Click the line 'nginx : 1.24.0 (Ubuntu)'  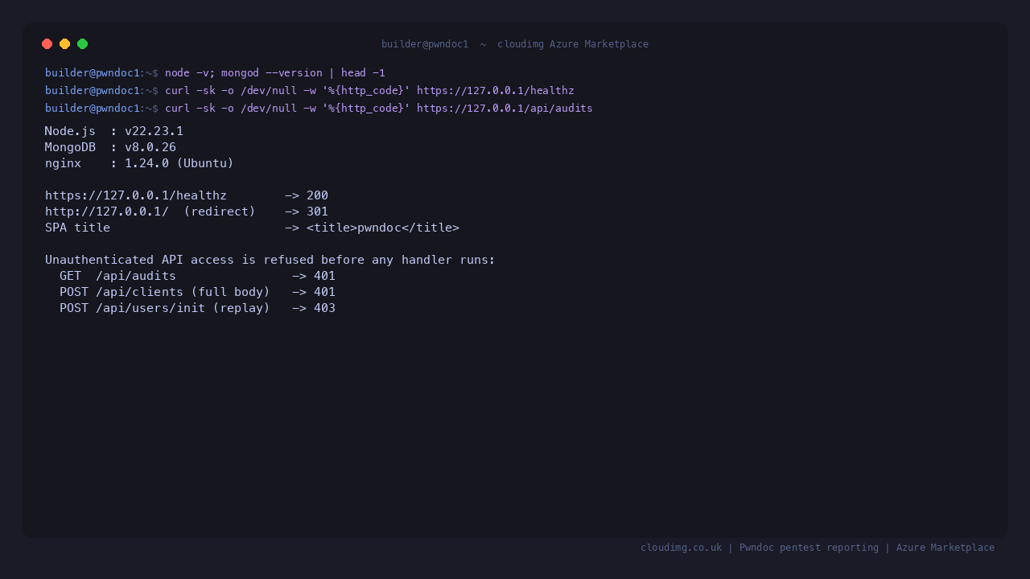click(x=139, y=163)
